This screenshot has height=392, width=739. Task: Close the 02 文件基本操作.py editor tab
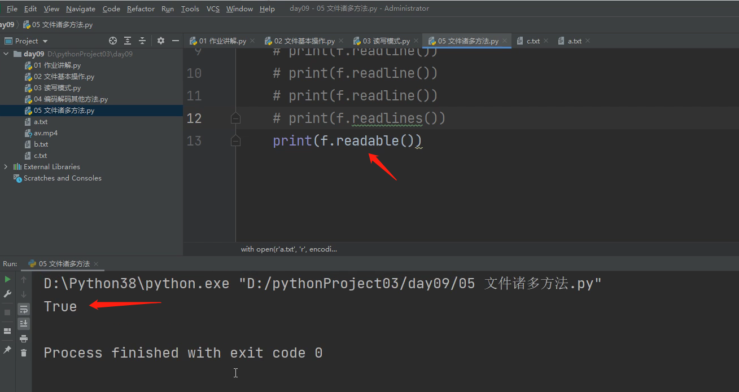(x=341, y=41)
